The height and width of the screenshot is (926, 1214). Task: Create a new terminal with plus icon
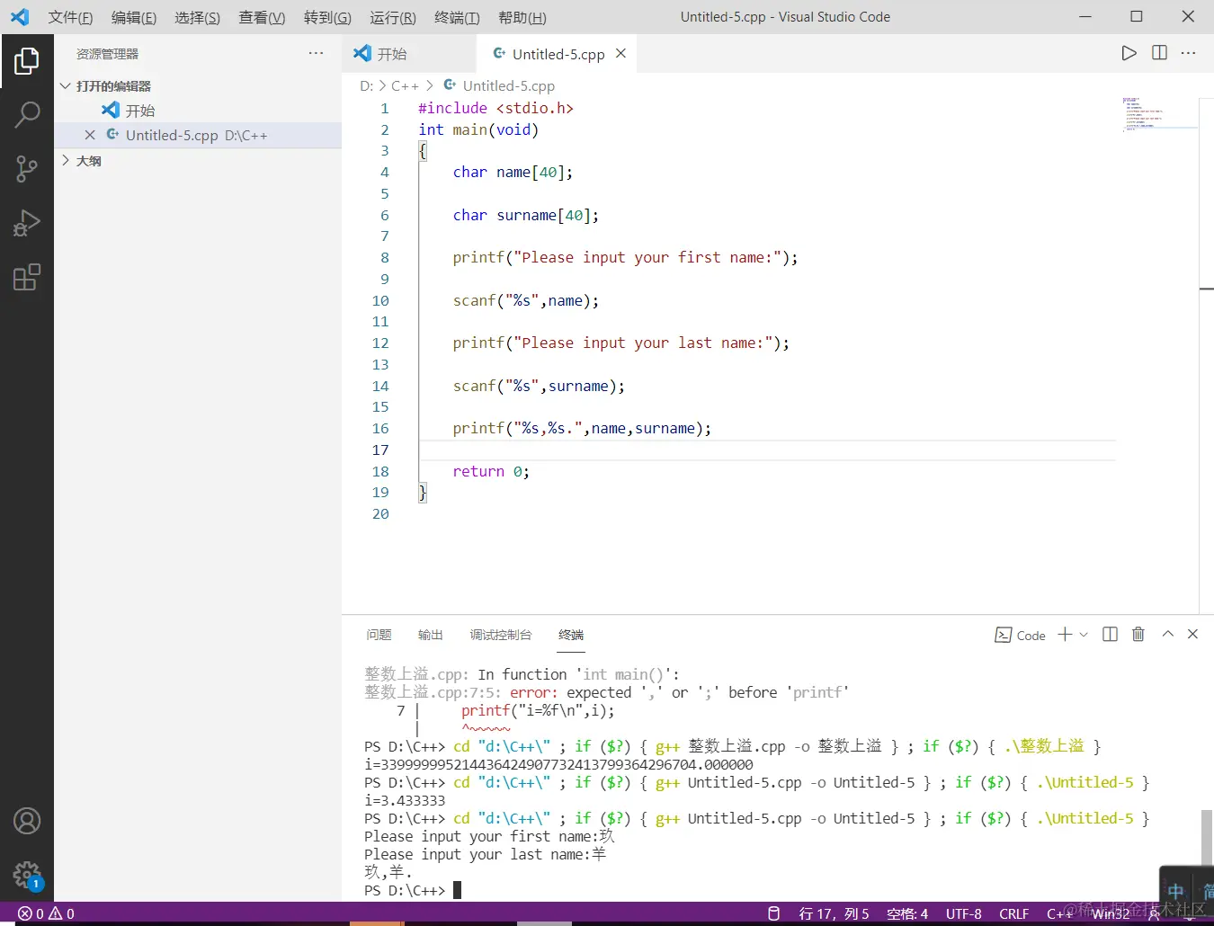click(1065, 634)
